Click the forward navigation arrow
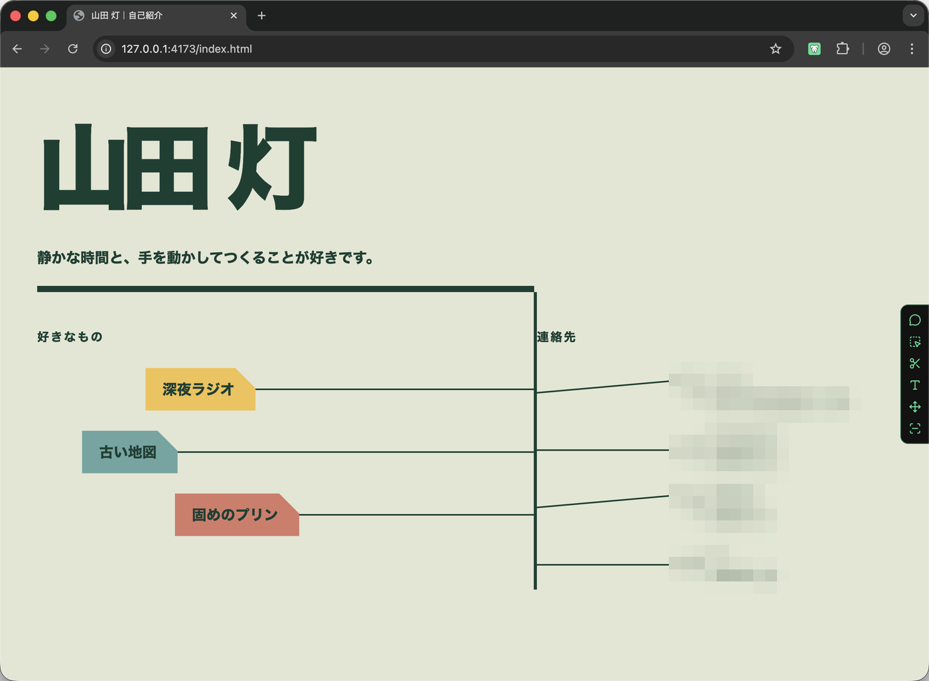929x681 pixels. coord(44,48)
